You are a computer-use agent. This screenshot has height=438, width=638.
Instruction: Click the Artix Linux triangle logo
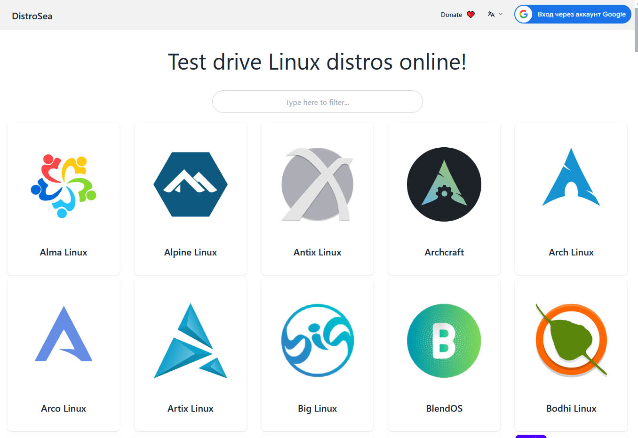click(191, 341)
